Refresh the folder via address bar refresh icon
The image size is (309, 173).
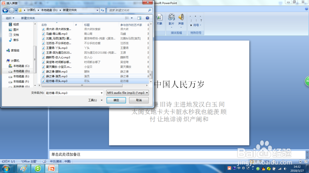(103, 10)
